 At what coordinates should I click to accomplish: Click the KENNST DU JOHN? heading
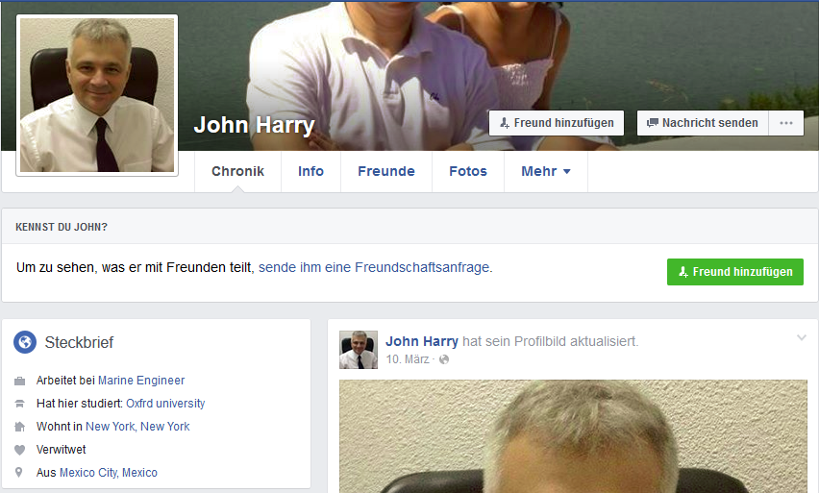(x=62, y=227)
